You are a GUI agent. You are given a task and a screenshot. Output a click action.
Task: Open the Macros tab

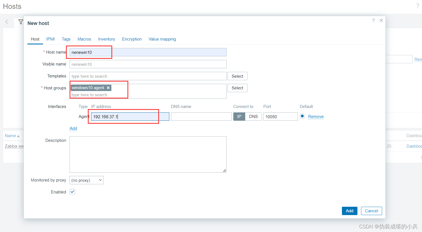(x=84, y=39)
